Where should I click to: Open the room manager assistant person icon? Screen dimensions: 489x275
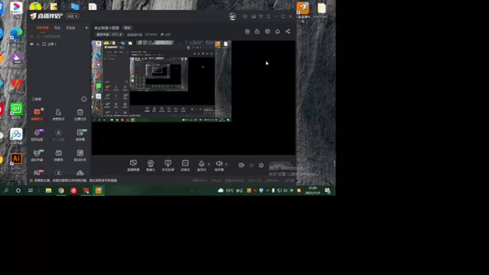point(58,114)
